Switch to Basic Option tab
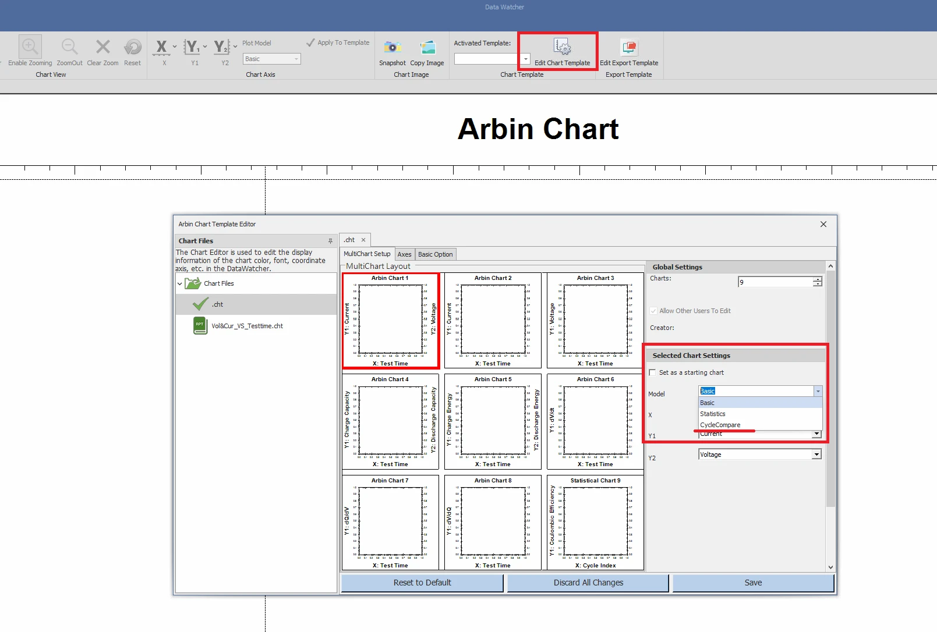 [435, 254]
